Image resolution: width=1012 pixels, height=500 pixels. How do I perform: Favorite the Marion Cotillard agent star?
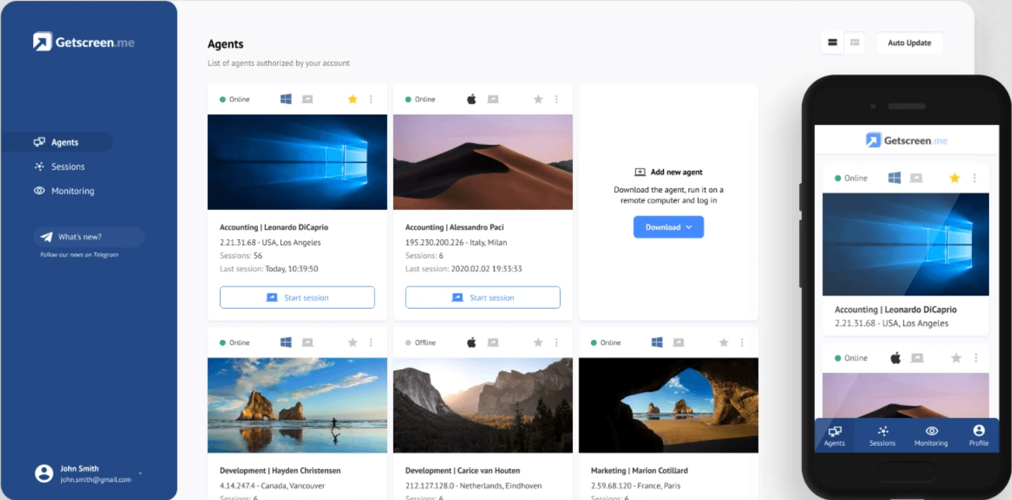[x=723, y=343]
